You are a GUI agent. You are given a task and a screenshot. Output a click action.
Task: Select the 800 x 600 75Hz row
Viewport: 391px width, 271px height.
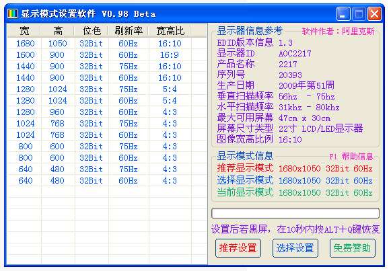(107, 147)
